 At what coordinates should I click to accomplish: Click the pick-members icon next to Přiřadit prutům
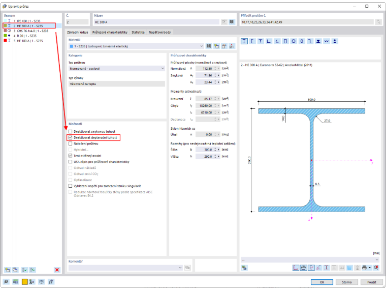(378, 22)
